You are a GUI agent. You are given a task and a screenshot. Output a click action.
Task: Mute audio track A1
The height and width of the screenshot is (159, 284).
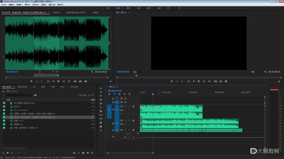click(x=125, y=106)
